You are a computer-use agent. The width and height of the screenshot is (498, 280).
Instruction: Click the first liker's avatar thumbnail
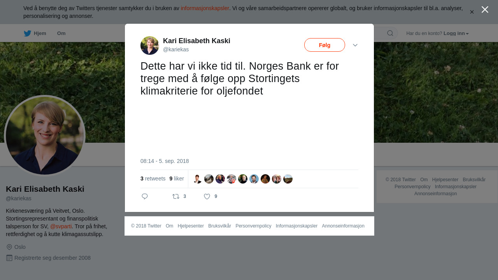pos(198,179)
